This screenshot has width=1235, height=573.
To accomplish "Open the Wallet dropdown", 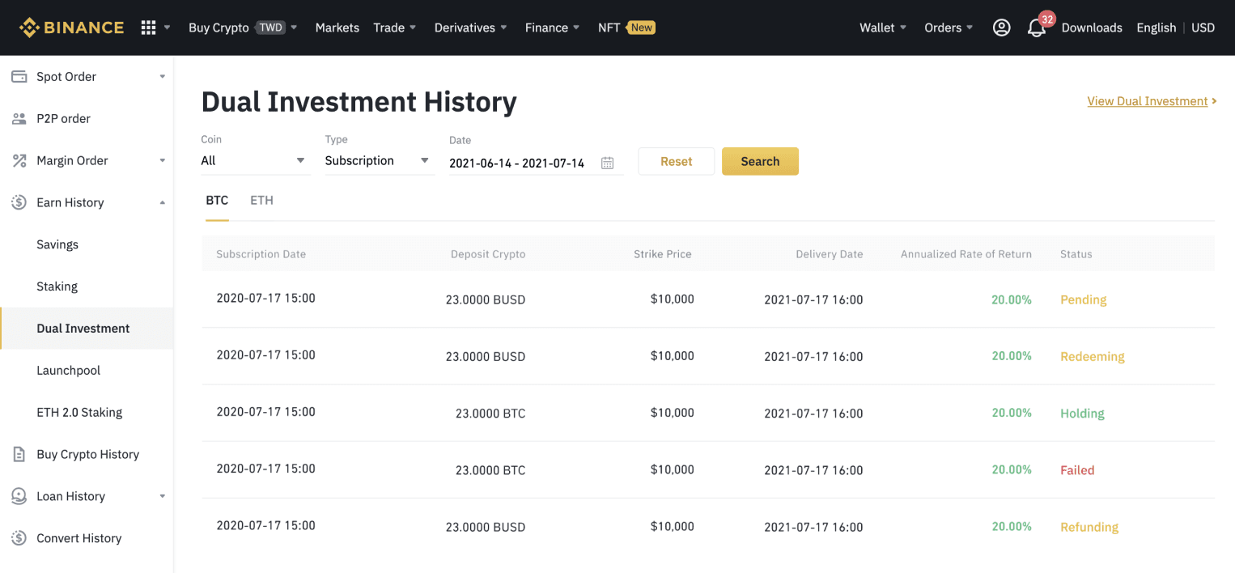I will [883, 28].
